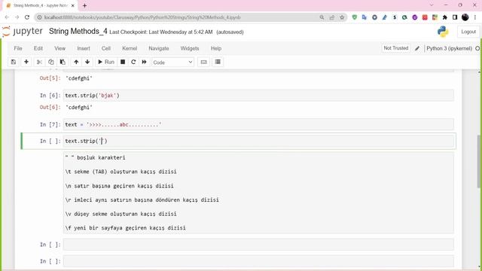Select the text.strip('bjak') cell
This screenshot has height=271, width=482.
[258, 96]
